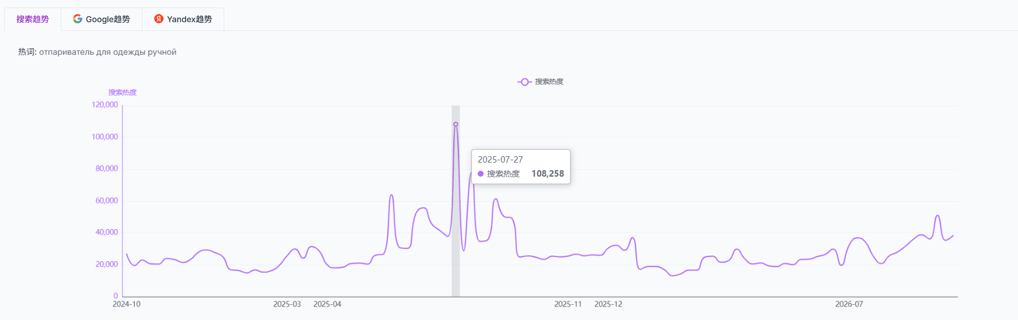Click the y-axis value 40,000

pyautogui.click(x=107, y=232)
